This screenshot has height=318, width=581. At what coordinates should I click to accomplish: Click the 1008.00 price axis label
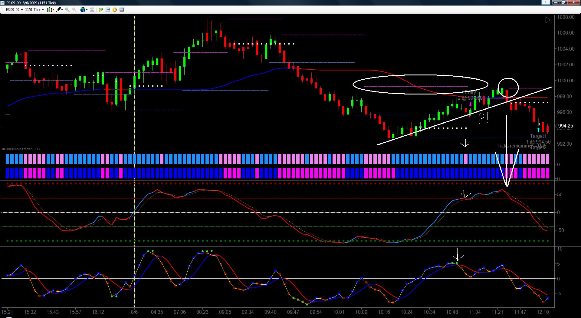[566, 17]
